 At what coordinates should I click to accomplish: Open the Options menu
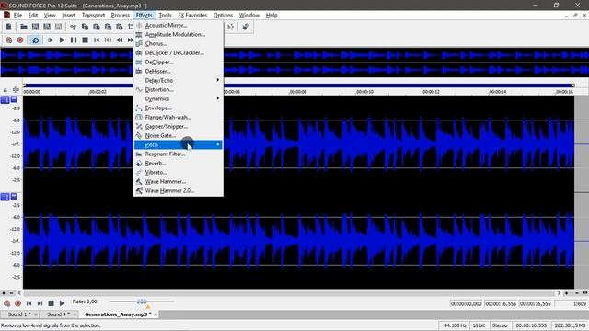223,16
